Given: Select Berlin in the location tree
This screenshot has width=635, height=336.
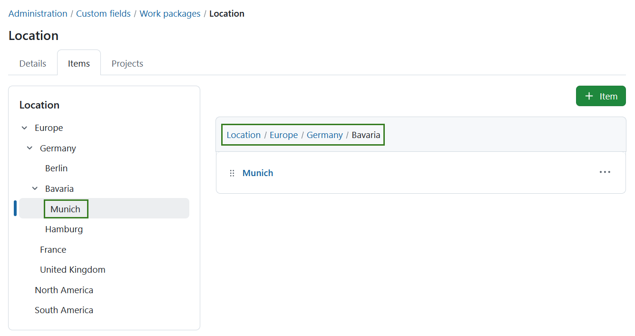Looking at the screenshot, I should pyautogui.click(x=57, y=168).
